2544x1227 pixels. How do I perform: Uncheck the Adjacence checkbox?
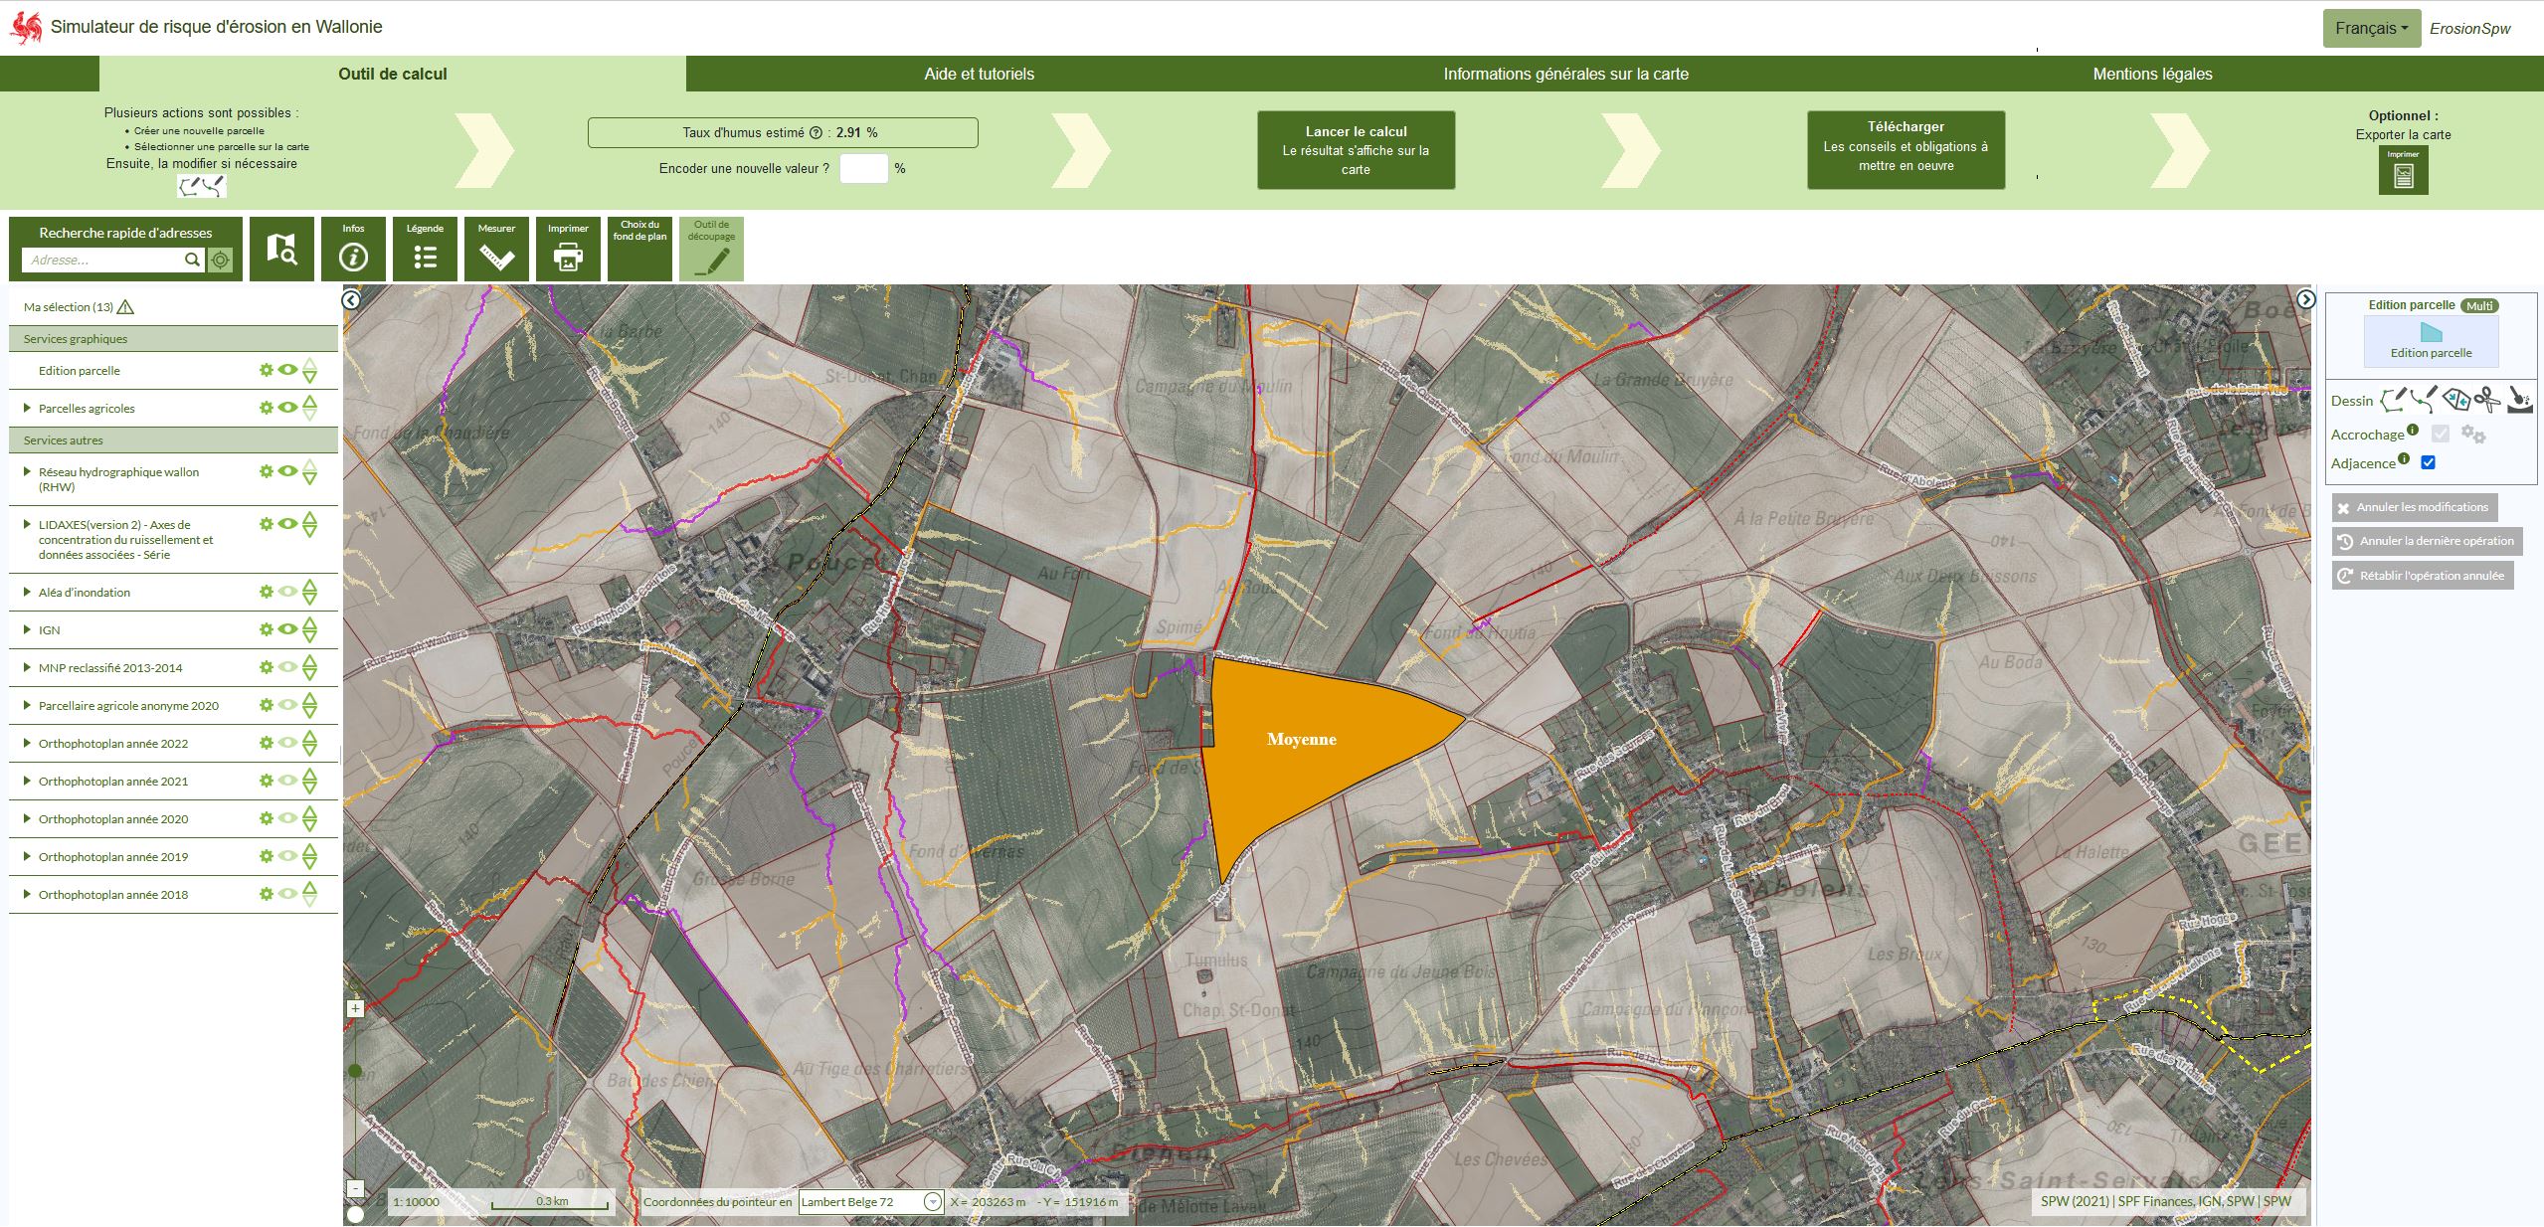(2428, 462)
